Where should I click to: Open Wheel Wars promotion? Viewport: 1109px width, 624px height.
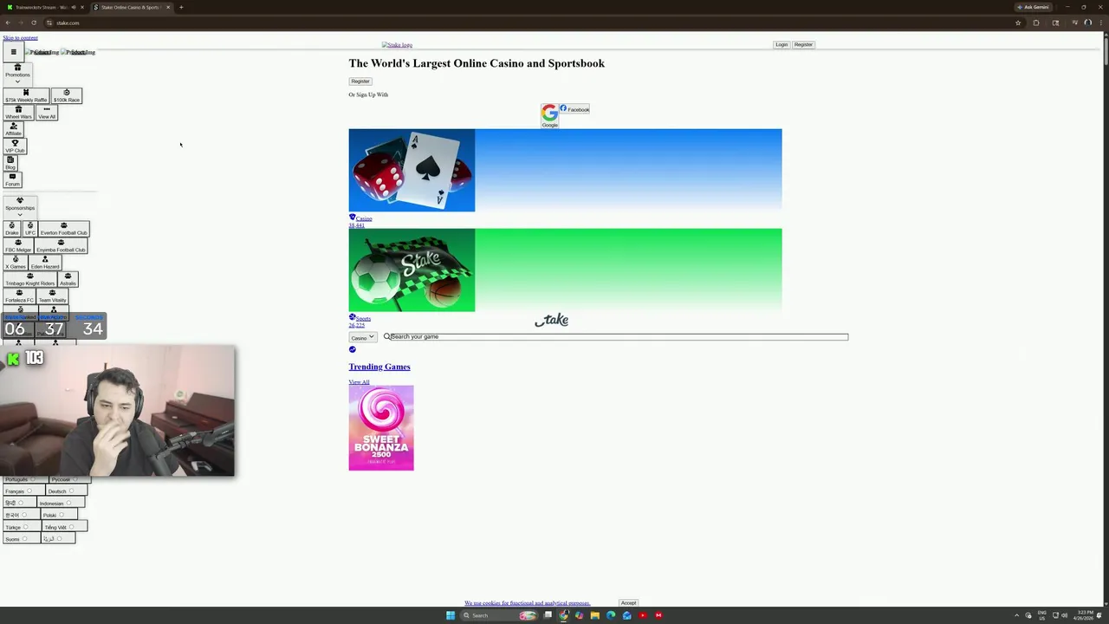pos(18,113)
